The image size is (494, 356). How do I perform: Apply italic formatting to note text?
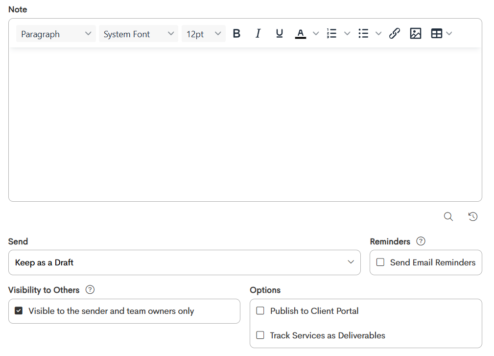258,33
